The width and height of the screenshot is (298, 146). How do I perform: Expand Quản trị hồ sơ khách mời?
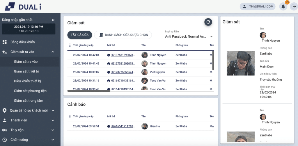click(x=53, y=110)
